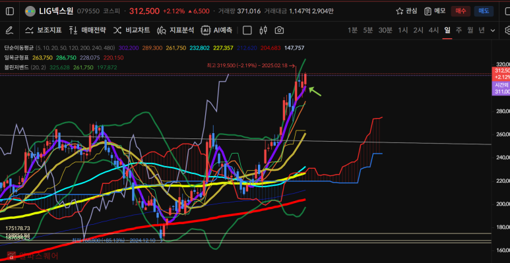Click the 시간외 after-hours price tag

501,88
